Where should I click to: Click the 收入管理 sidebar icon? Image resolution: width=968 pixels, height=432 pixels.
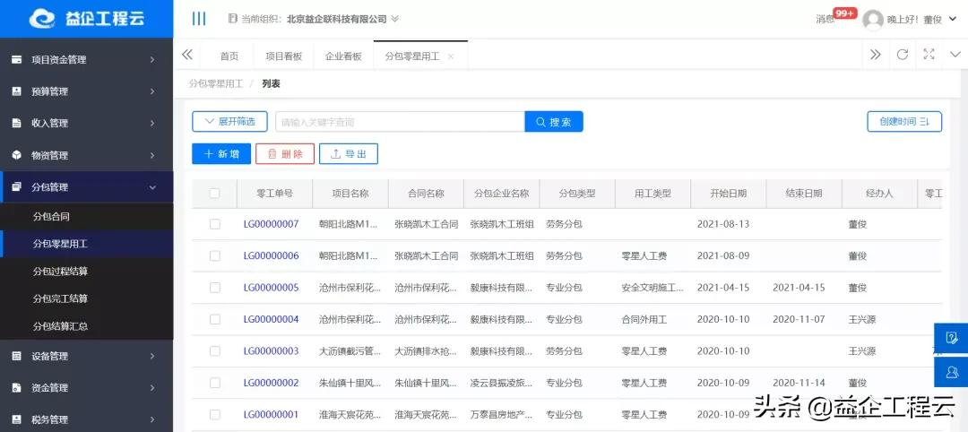click(17, 123)
